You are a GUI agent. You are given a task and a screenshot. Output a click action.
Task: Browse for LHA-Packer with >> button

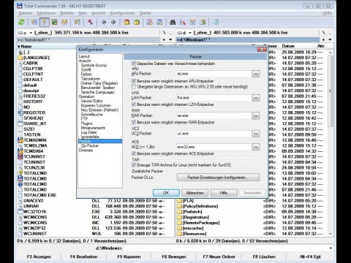pos(255,98)
